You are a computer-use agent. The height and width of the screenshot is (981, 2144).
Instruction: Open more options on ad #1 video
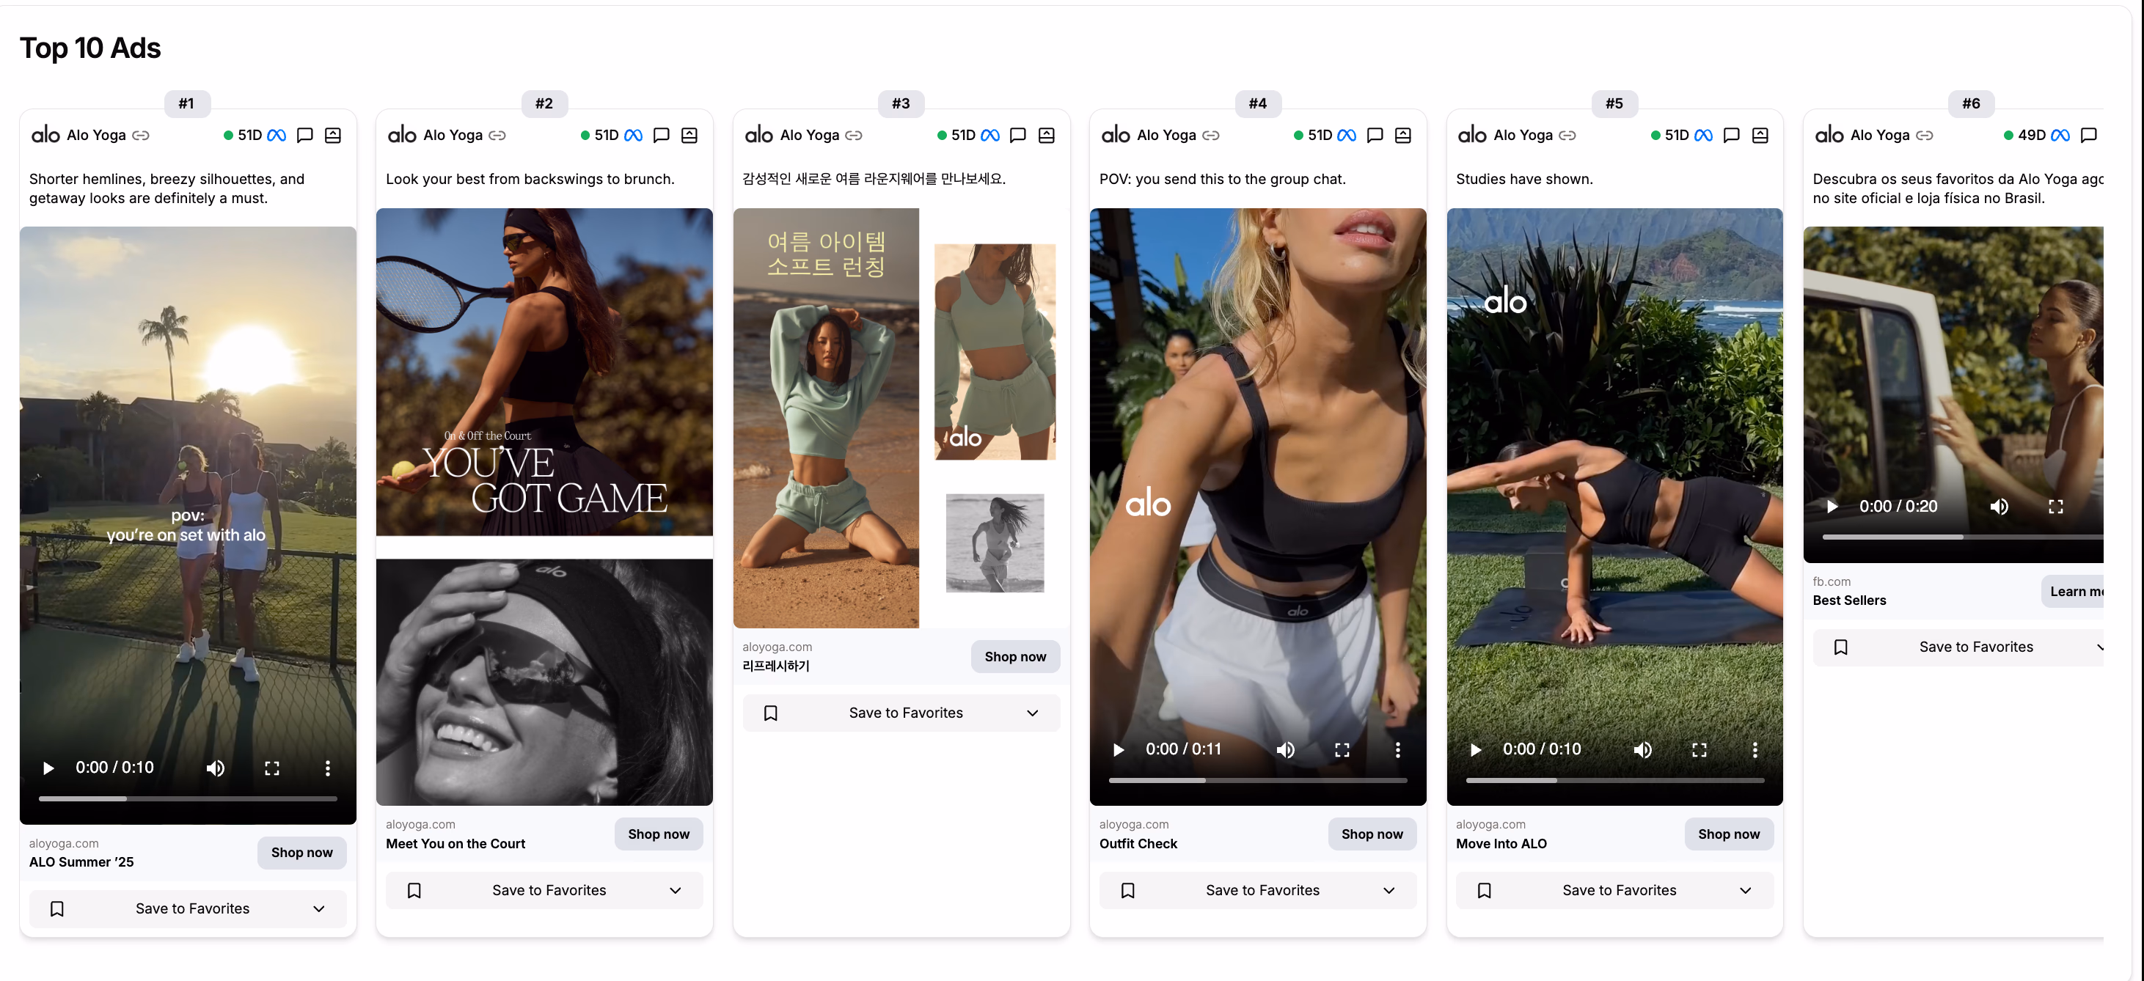click(x=328, y=768)
